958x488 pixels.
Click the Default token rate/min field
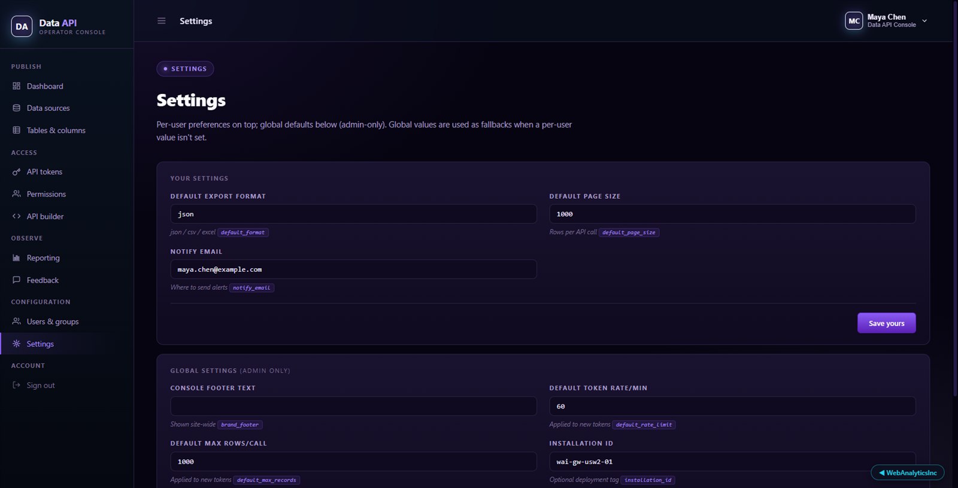coord(732,406)
